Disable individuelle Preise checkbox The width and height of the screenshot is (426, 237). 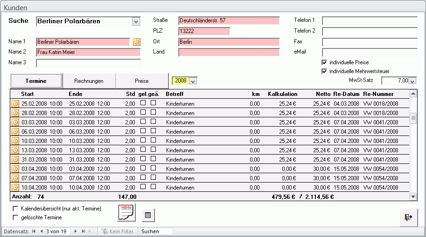point(324,62)
